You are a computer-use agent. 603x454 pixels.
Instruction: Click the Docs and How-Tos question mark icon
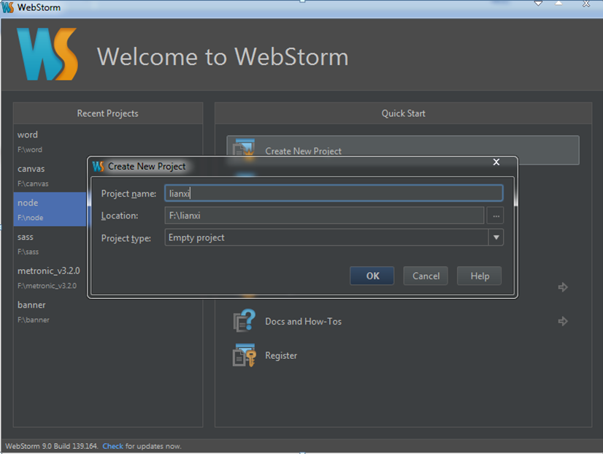[x=245, y=320]
